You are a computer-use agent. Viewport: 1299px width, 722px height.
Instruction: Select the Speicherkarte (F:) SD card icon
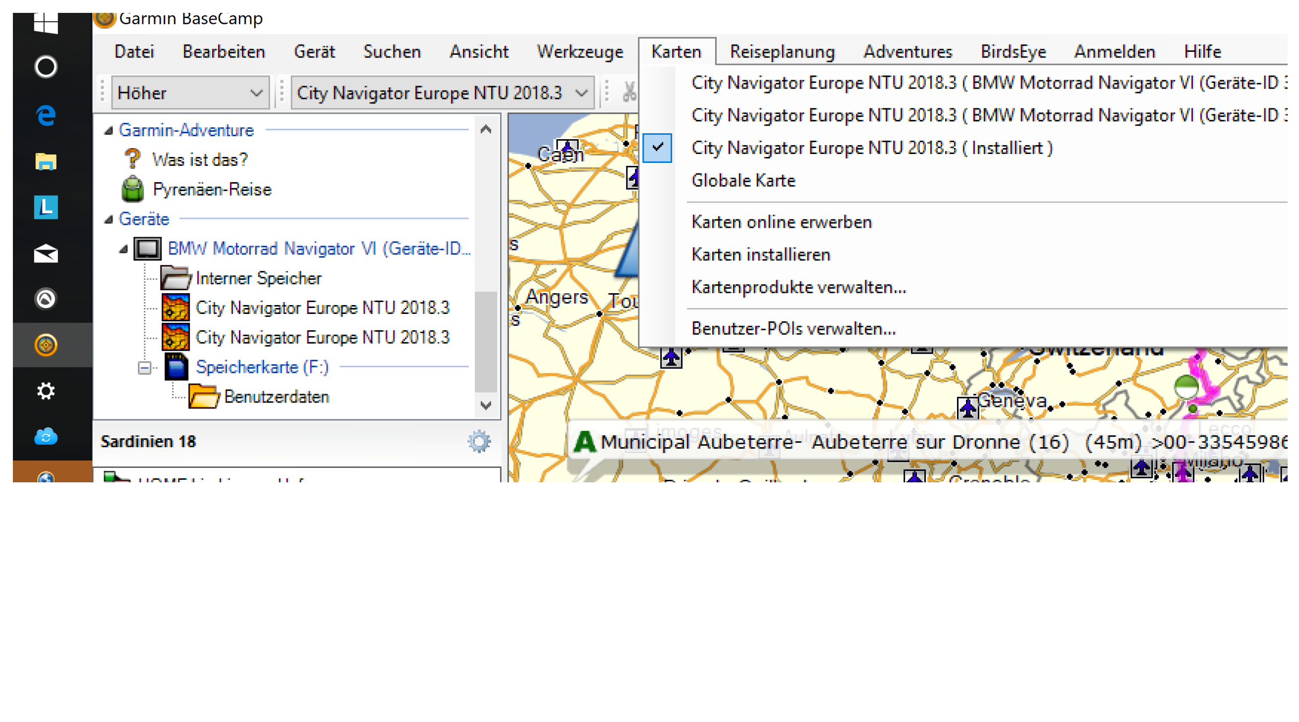click(x=176, y=367)
